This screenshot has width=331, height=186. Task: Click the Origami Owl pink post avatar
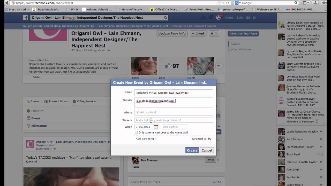click(30, 144)
